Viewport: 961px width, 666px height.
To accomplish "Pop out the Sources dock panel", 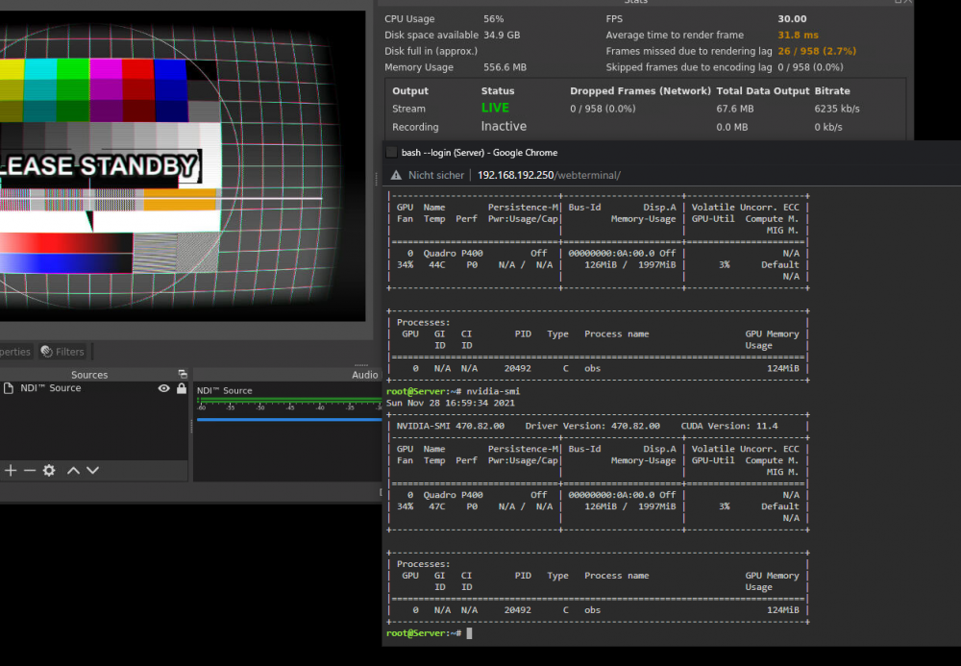I will (182, 374).
